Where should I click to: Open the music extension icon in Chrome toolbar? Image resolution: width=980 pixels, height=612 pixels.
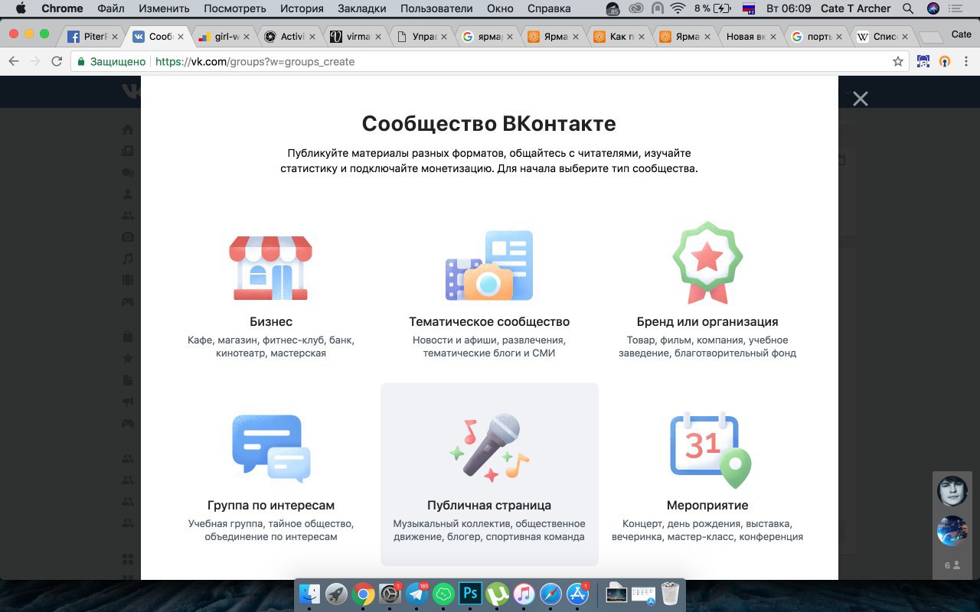(923, 61)
